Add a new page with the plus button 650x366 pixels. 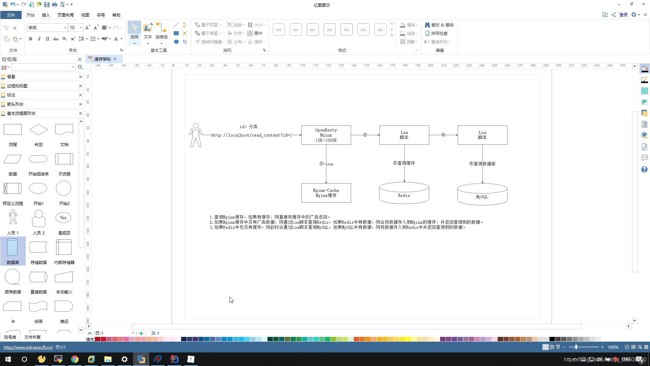click(141, 333)
